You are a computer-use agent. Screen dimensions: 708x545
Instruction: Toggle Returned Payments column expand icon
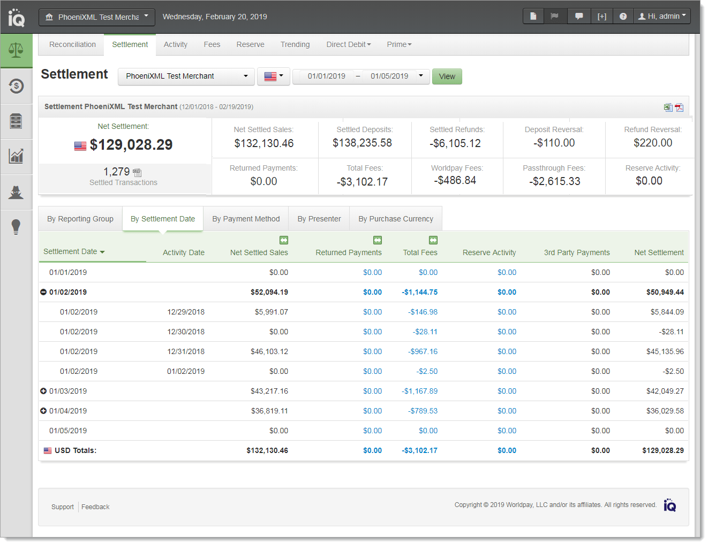[x=378, y=240]
